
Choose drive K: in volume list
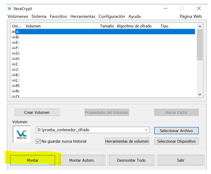(18, 75)
